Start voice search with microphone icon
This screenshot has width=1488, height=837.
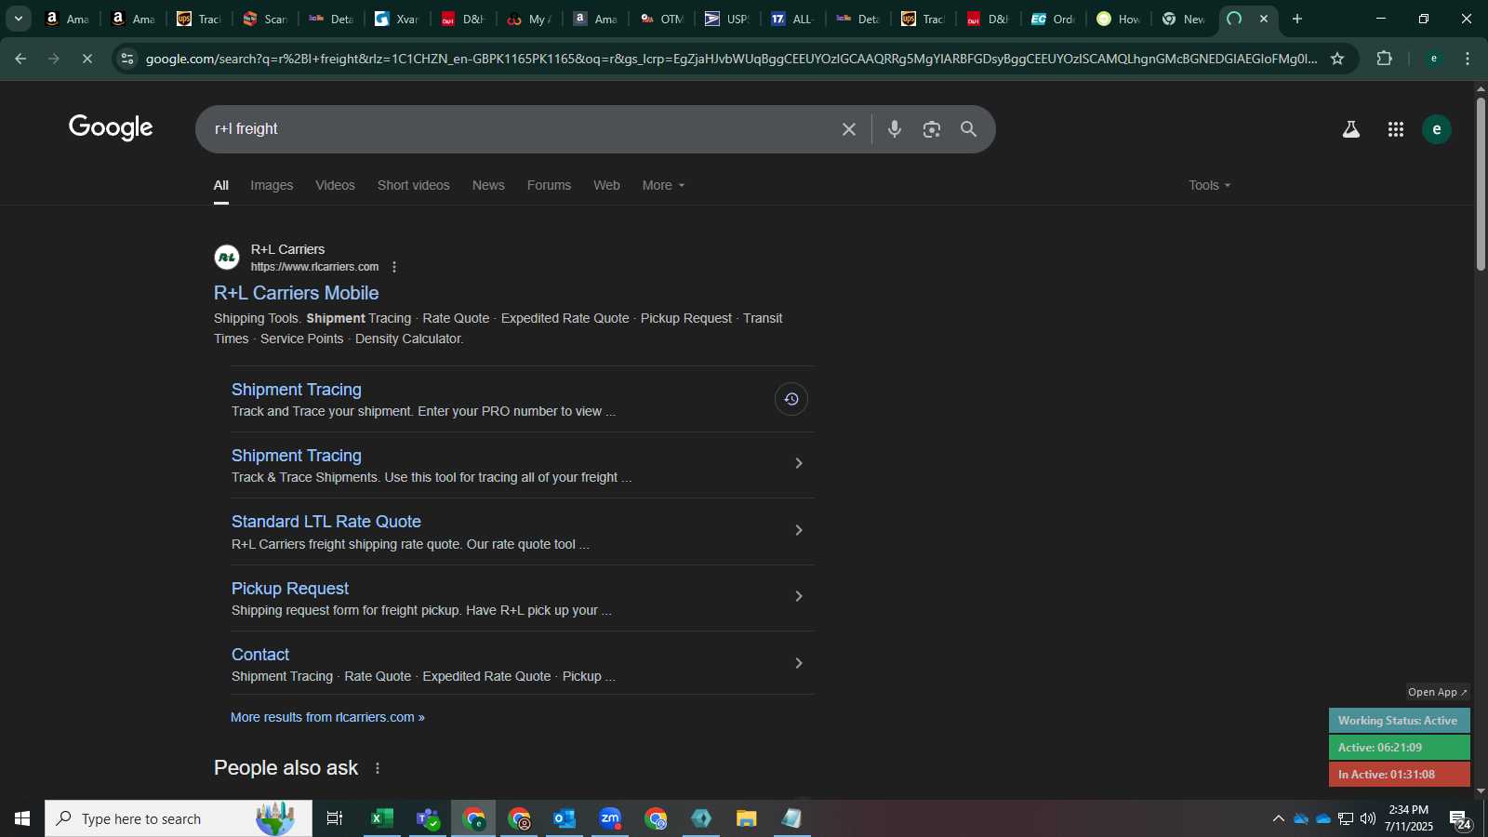[895, 129]
